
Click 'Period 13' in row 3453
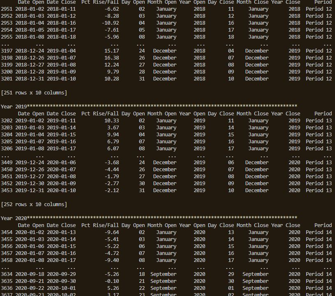pos(319,190)
